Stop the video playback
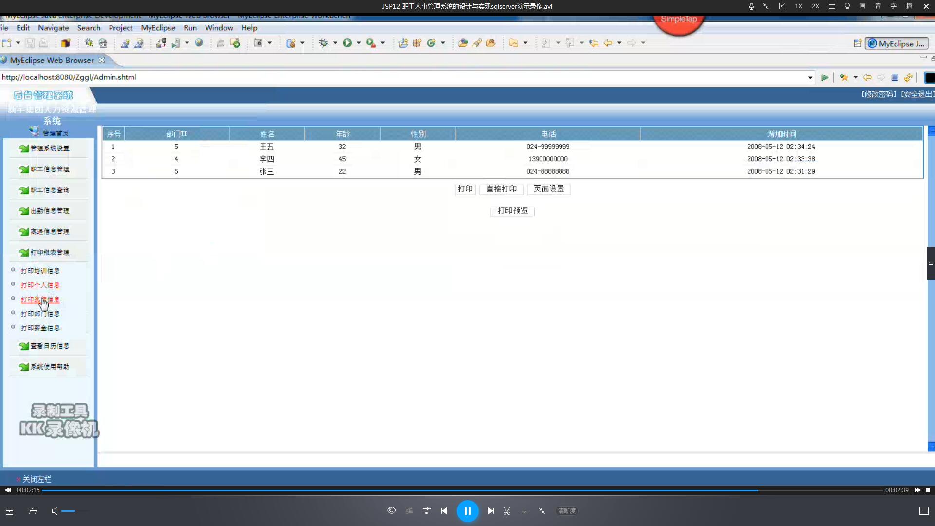Screen dimensions: 935x526 (928, 490)
